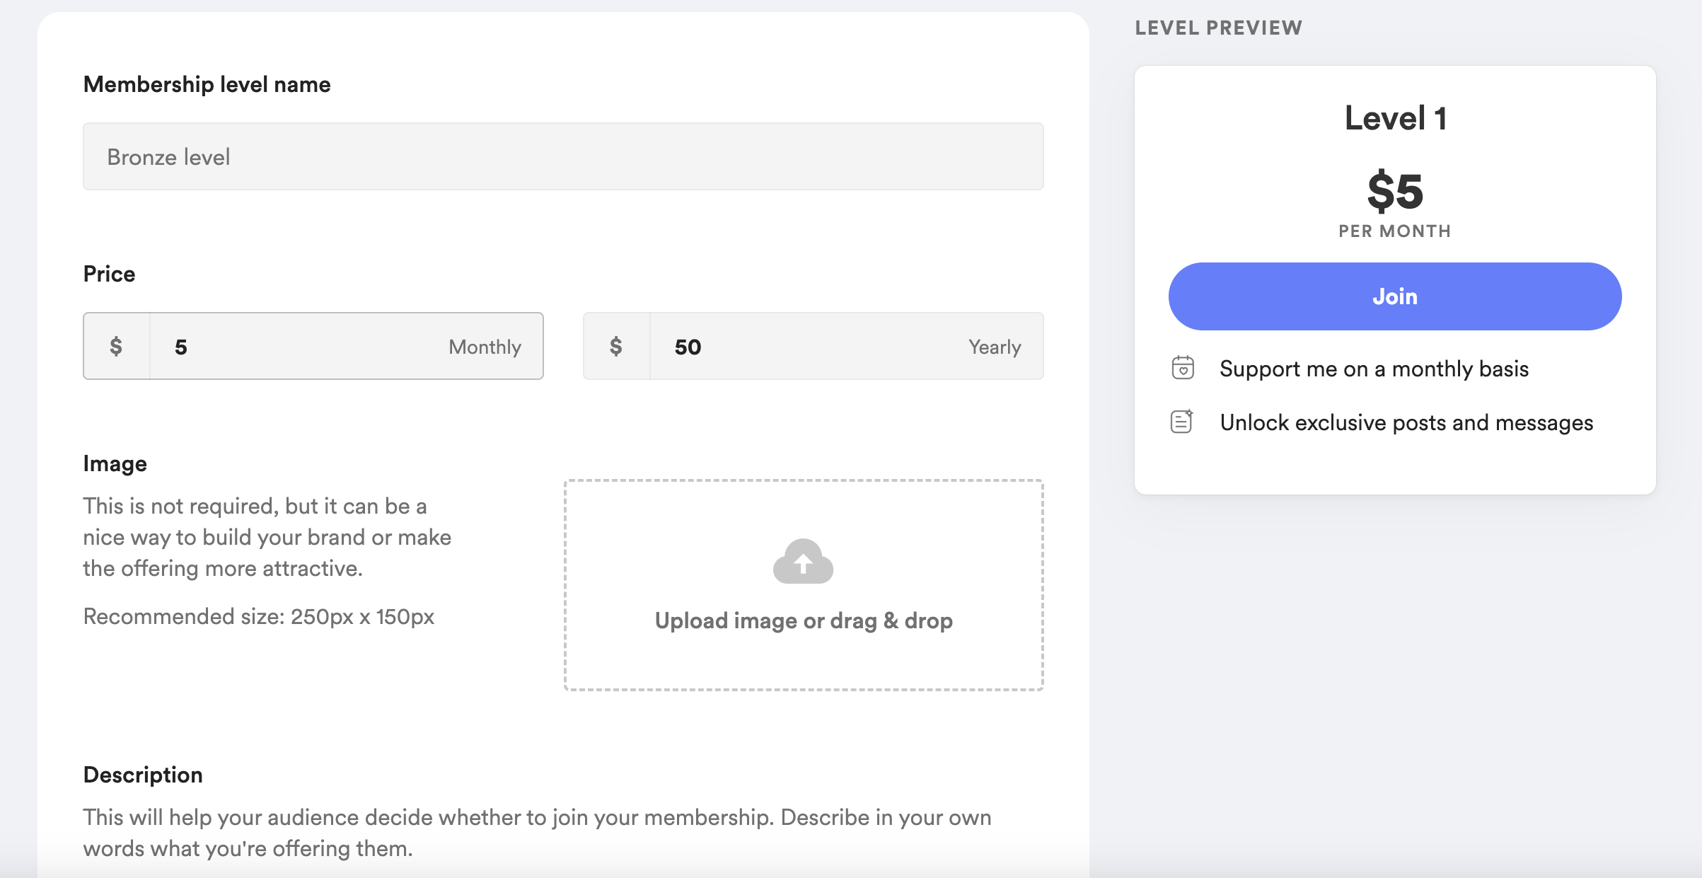Click the dollar sign in the Yearly price box
The width and height of the screenshot is (1702, 878).
(x=615, y=347)
